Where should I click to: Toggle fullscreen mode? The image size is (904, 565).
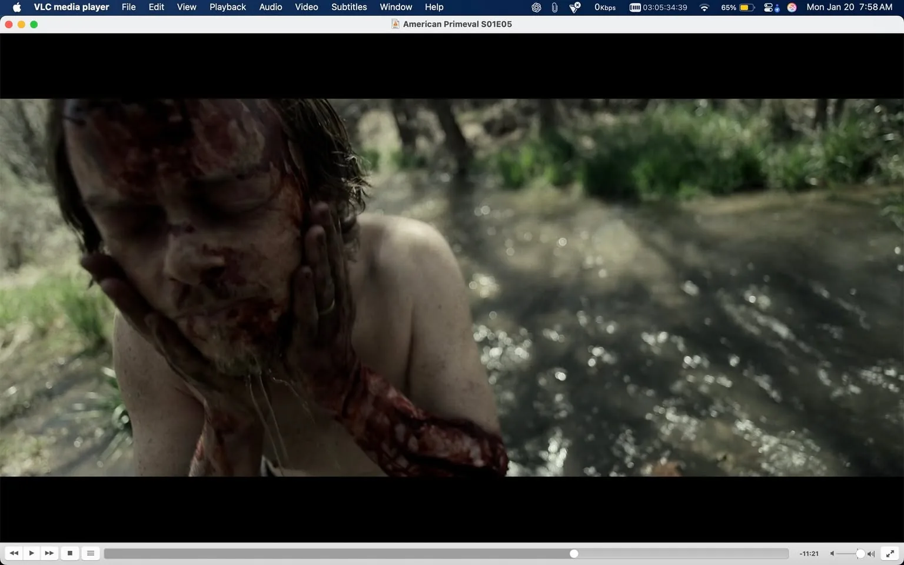tap(890, 553)
